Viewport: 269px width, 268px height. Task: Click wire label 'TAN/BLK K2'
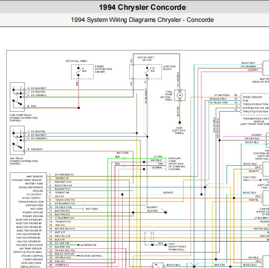point(62,178)
